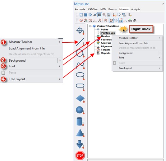Choose Load Alignment From File
Image resolution: width=166 pixels, height=161 pixels.
(x=137, y=43)
